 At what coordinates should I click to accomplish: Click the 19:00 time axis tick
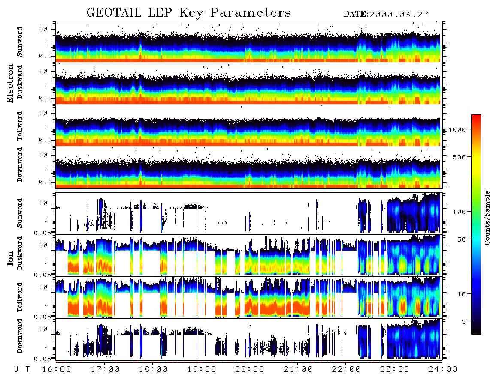click(202, 369)
